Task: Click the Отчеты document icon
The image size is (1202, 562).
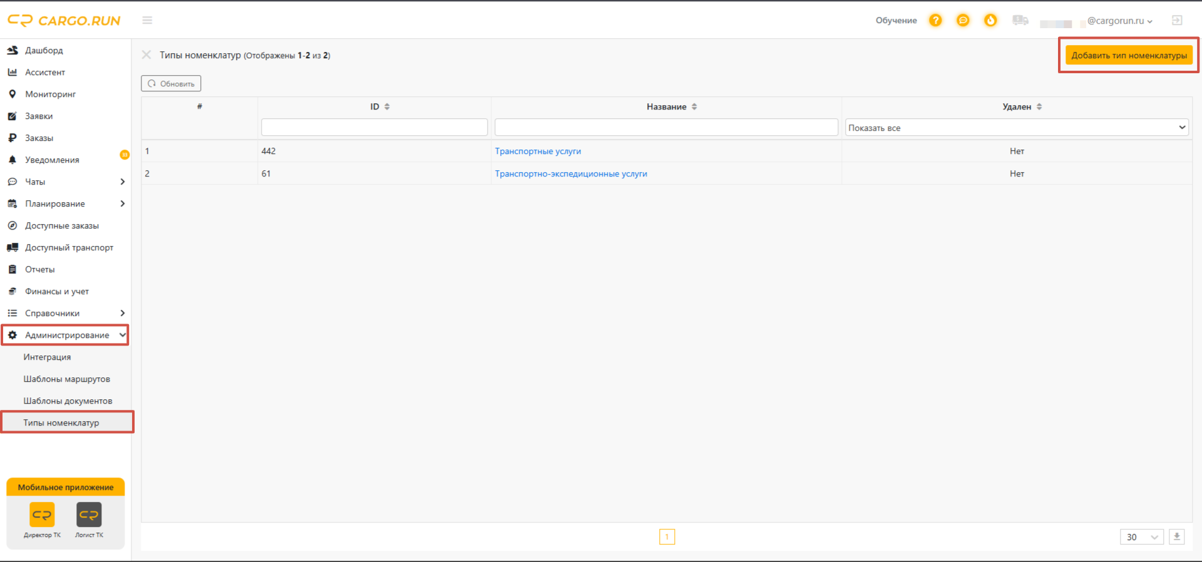Action: (13, 269)
